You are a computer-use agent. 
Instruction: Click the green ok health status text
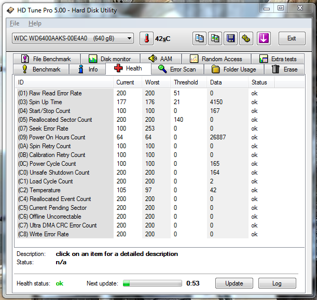60,283
